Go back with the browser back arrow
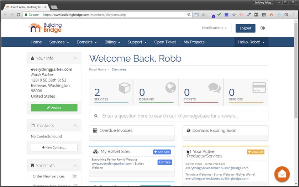The width and height of the screenshot is (299, 187). (5, 15)
